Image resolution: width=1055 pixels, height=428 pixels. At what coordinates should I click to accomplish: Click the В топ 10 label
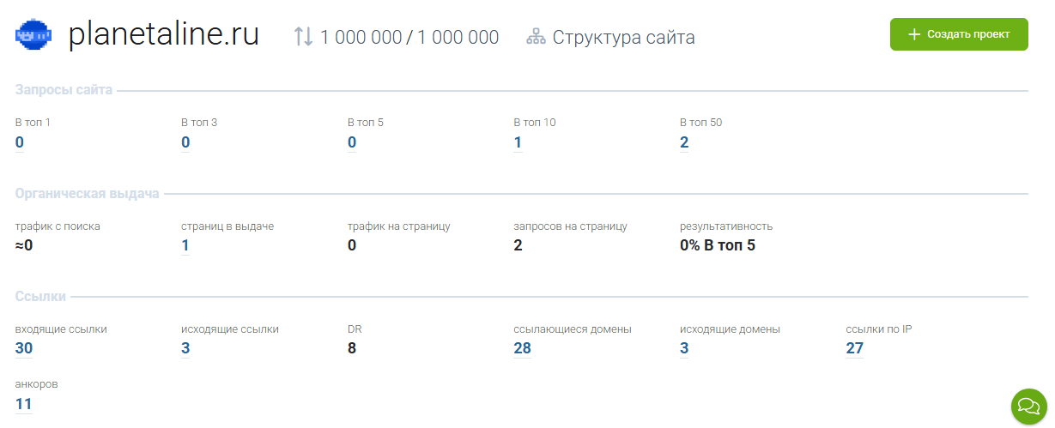pyautogui.click(x=535, y=123)
